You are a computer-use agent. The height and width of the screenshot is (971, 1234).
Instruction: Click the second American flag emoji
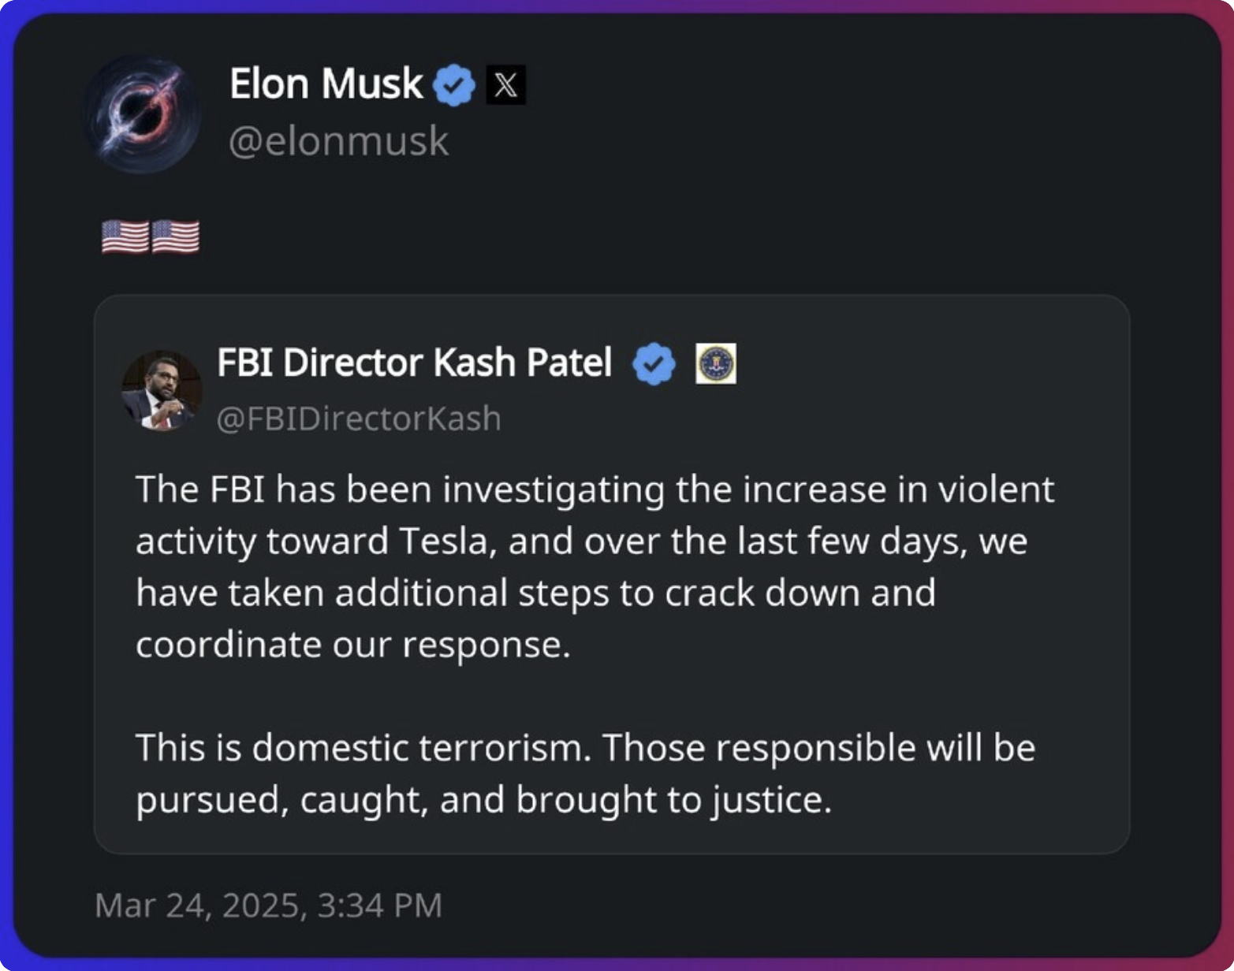coord(175,236)
